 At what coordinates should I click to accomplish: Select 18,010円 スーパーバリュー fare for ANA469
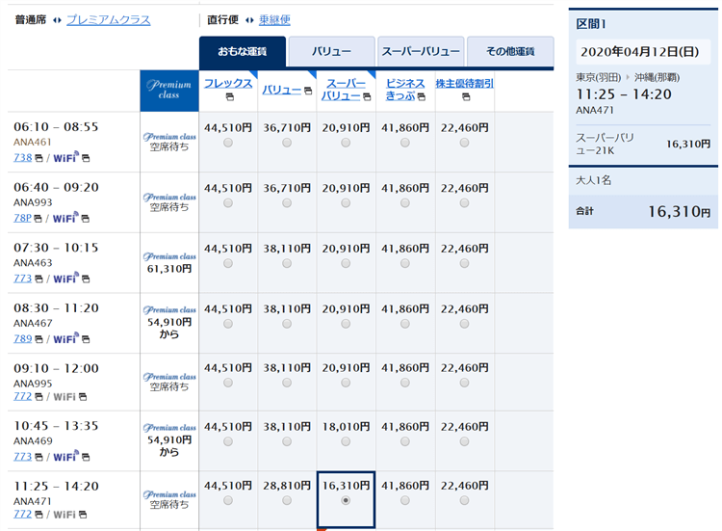pos(346,440)
